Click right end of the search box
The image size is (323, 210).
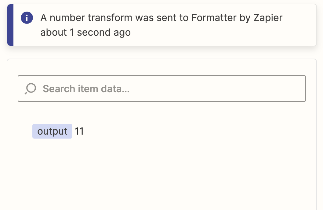click(x=293, y=89)
